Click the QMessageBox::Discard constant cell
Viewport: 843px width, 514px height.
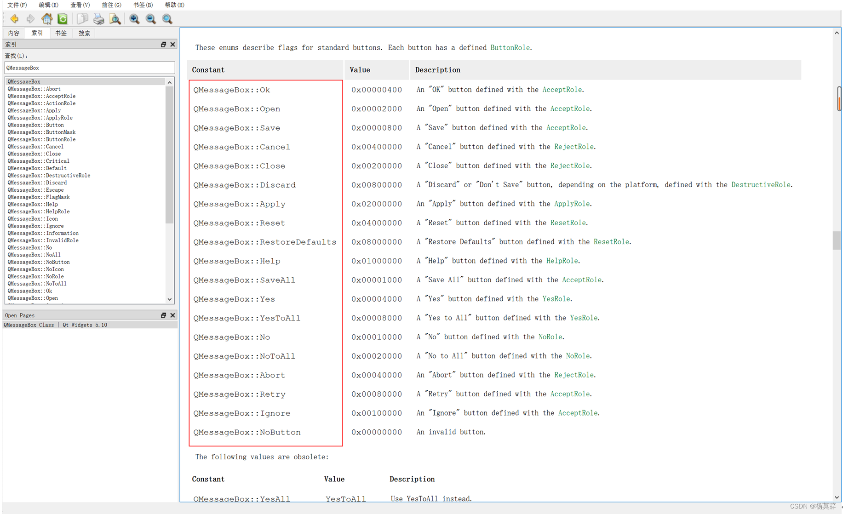pyautogui.click(x=245, y=185)
